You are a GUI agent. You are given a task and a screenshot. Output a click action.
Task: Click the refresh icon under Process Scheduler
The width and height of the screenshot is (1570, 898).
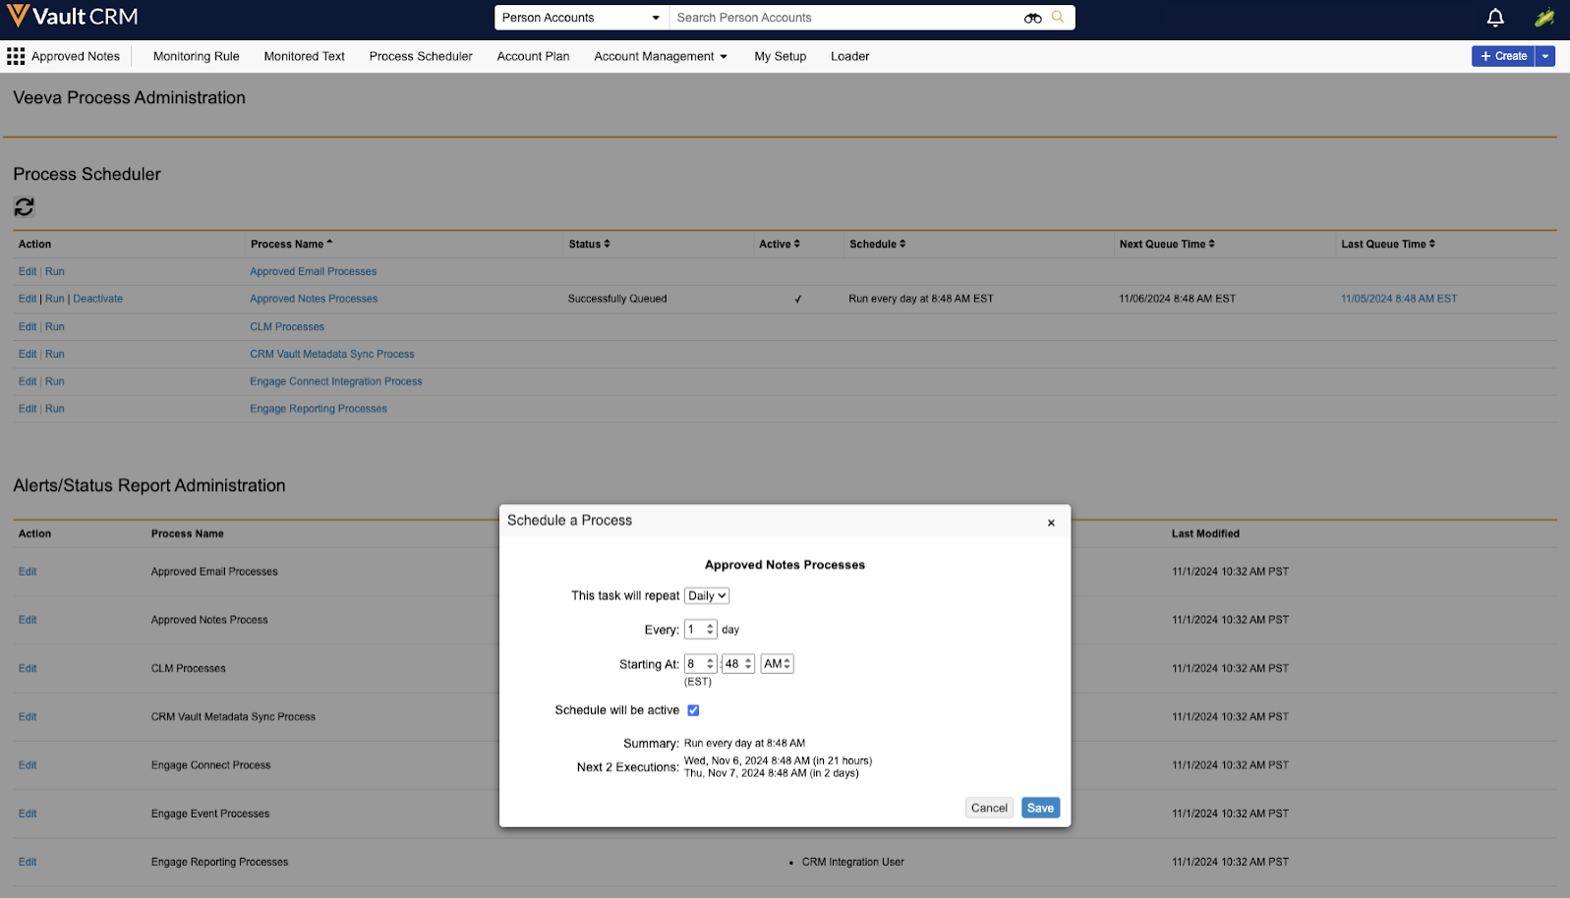tap(25, 207)
